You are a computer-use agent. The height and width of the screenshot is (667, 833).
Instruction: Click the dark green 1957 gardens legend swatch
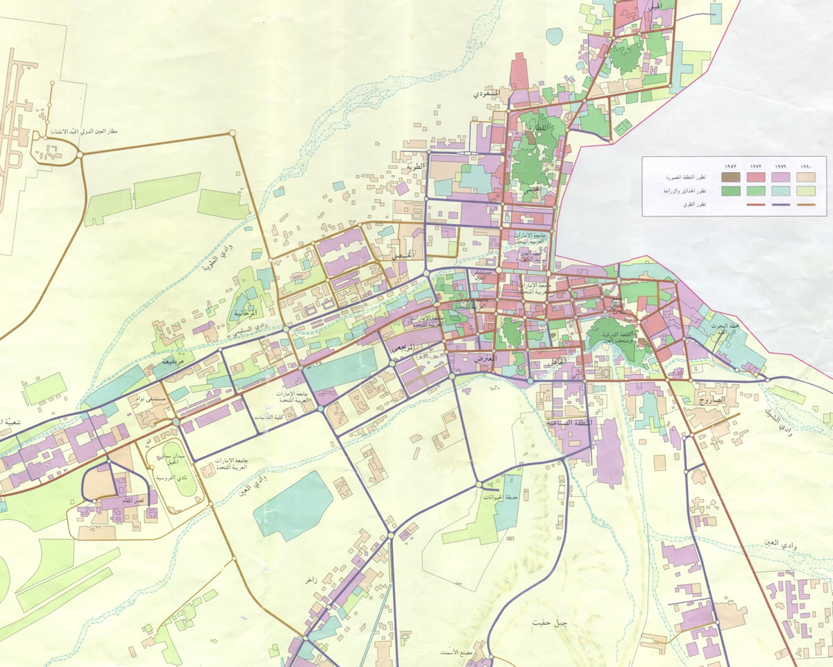[730, 192]
